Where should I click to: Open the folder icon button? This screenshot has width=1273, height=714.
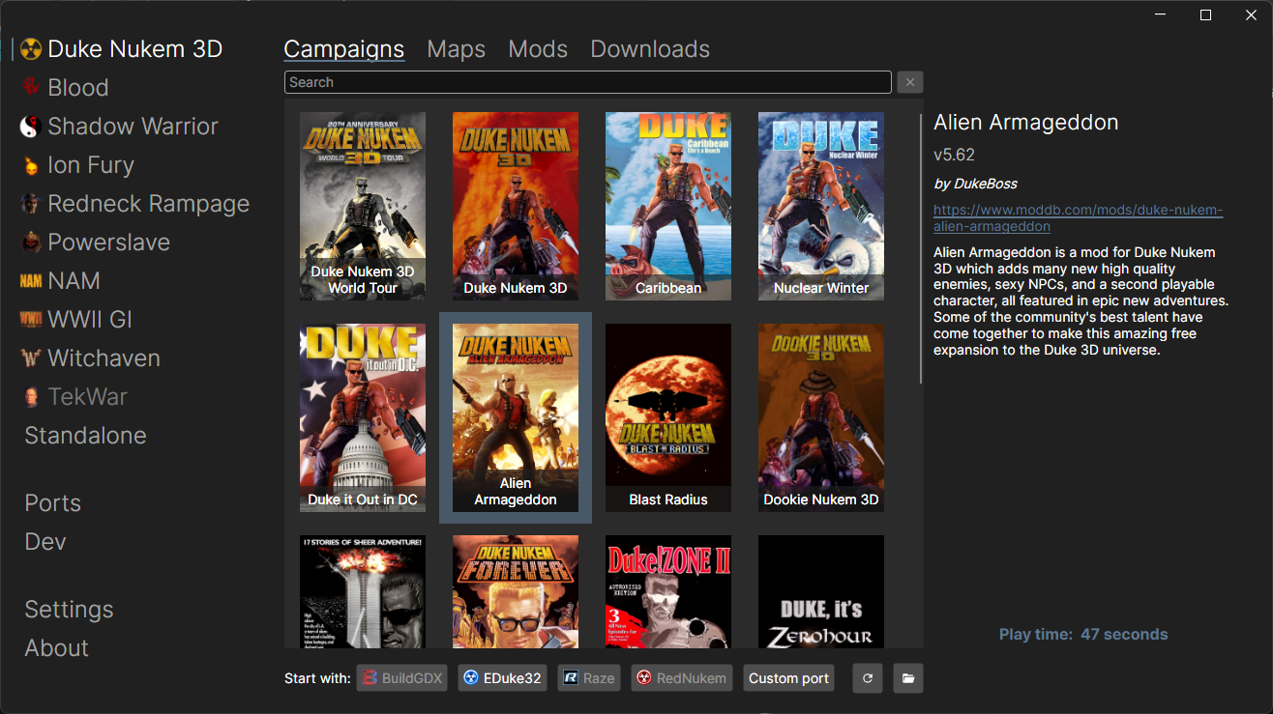point(908,678)
